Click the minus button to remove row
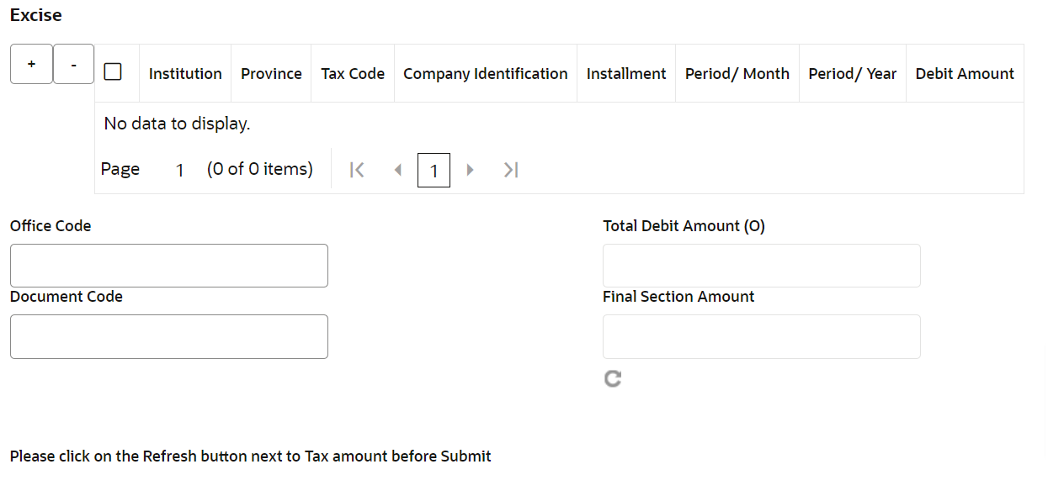Image resolution: width=1048 pixels, height=480 pixels. pos(74,65)
